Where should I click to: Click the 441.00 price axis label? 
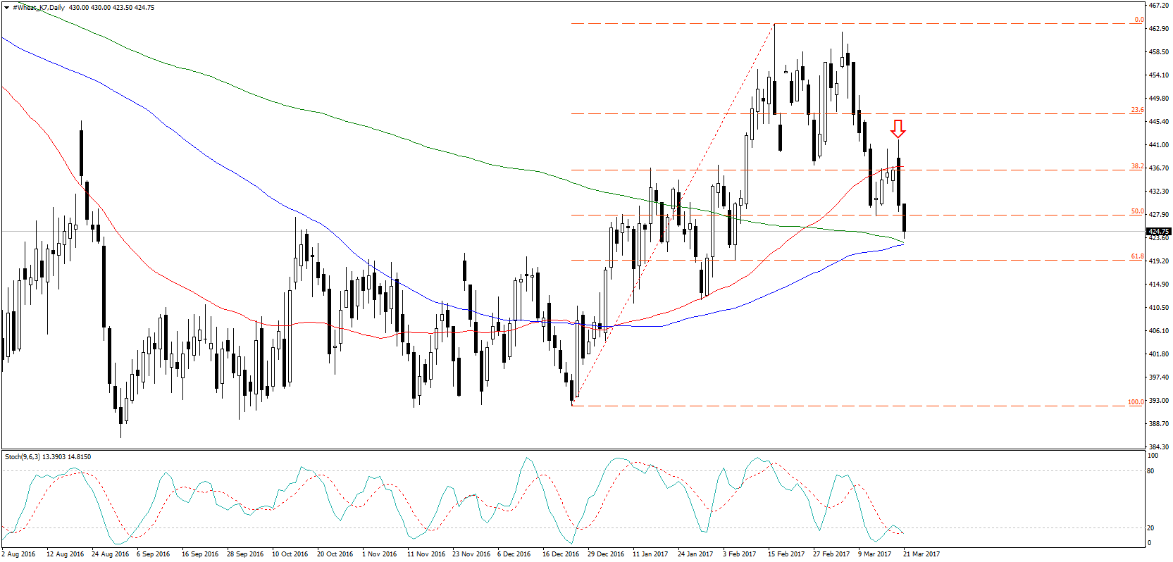1159,145
